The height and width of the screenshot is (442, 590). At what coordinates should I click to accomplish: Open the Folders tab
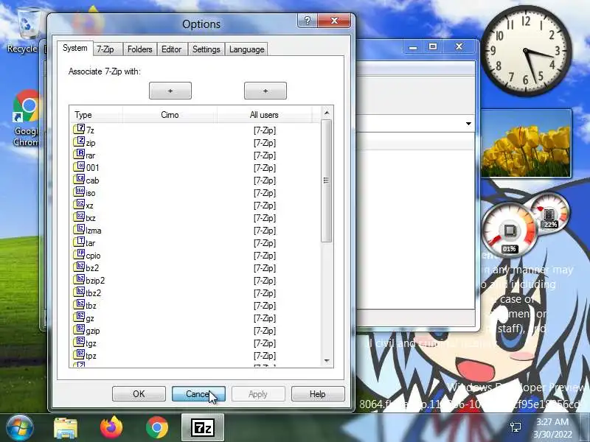(x=139, y=49)
